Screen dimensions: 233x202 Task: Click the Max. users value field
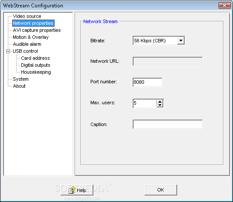coord(144,103)
